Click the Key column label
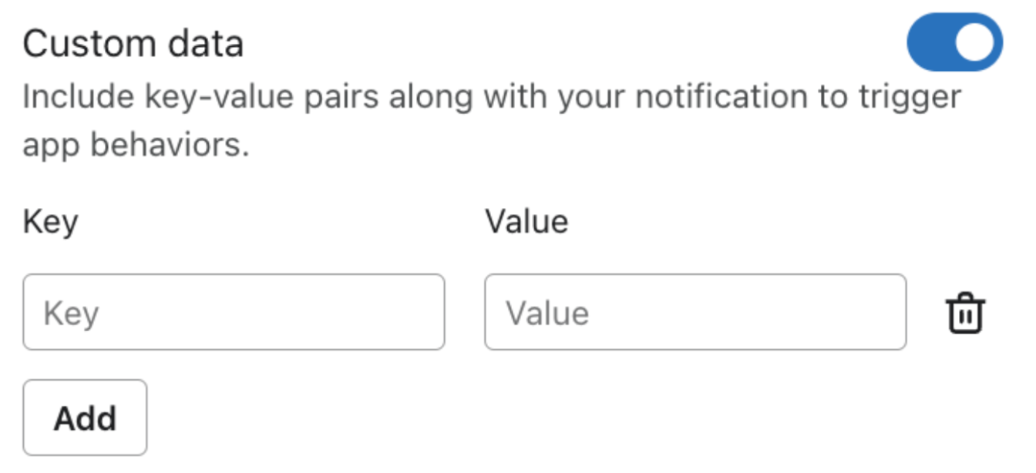Viewport: 1036px width, 473px height. pyautogui.click(x=50, y=222)
